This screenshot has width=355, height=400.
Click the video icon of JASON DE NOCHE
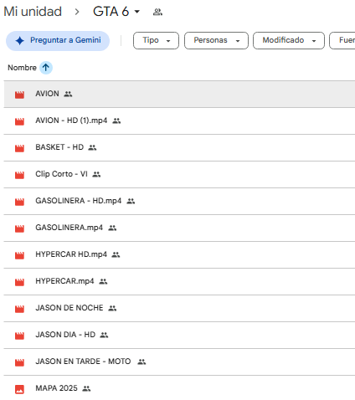coord(19,309)
